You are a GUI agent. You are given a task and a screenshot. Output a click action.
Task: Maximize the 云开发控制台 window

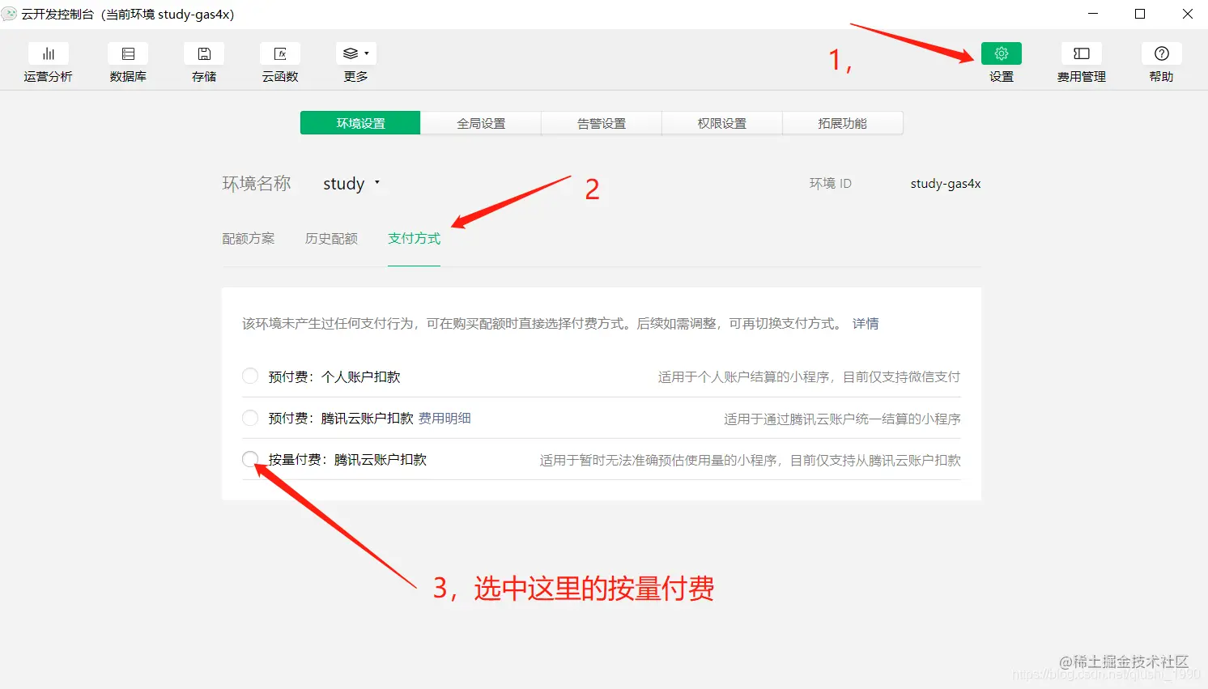1140,14
